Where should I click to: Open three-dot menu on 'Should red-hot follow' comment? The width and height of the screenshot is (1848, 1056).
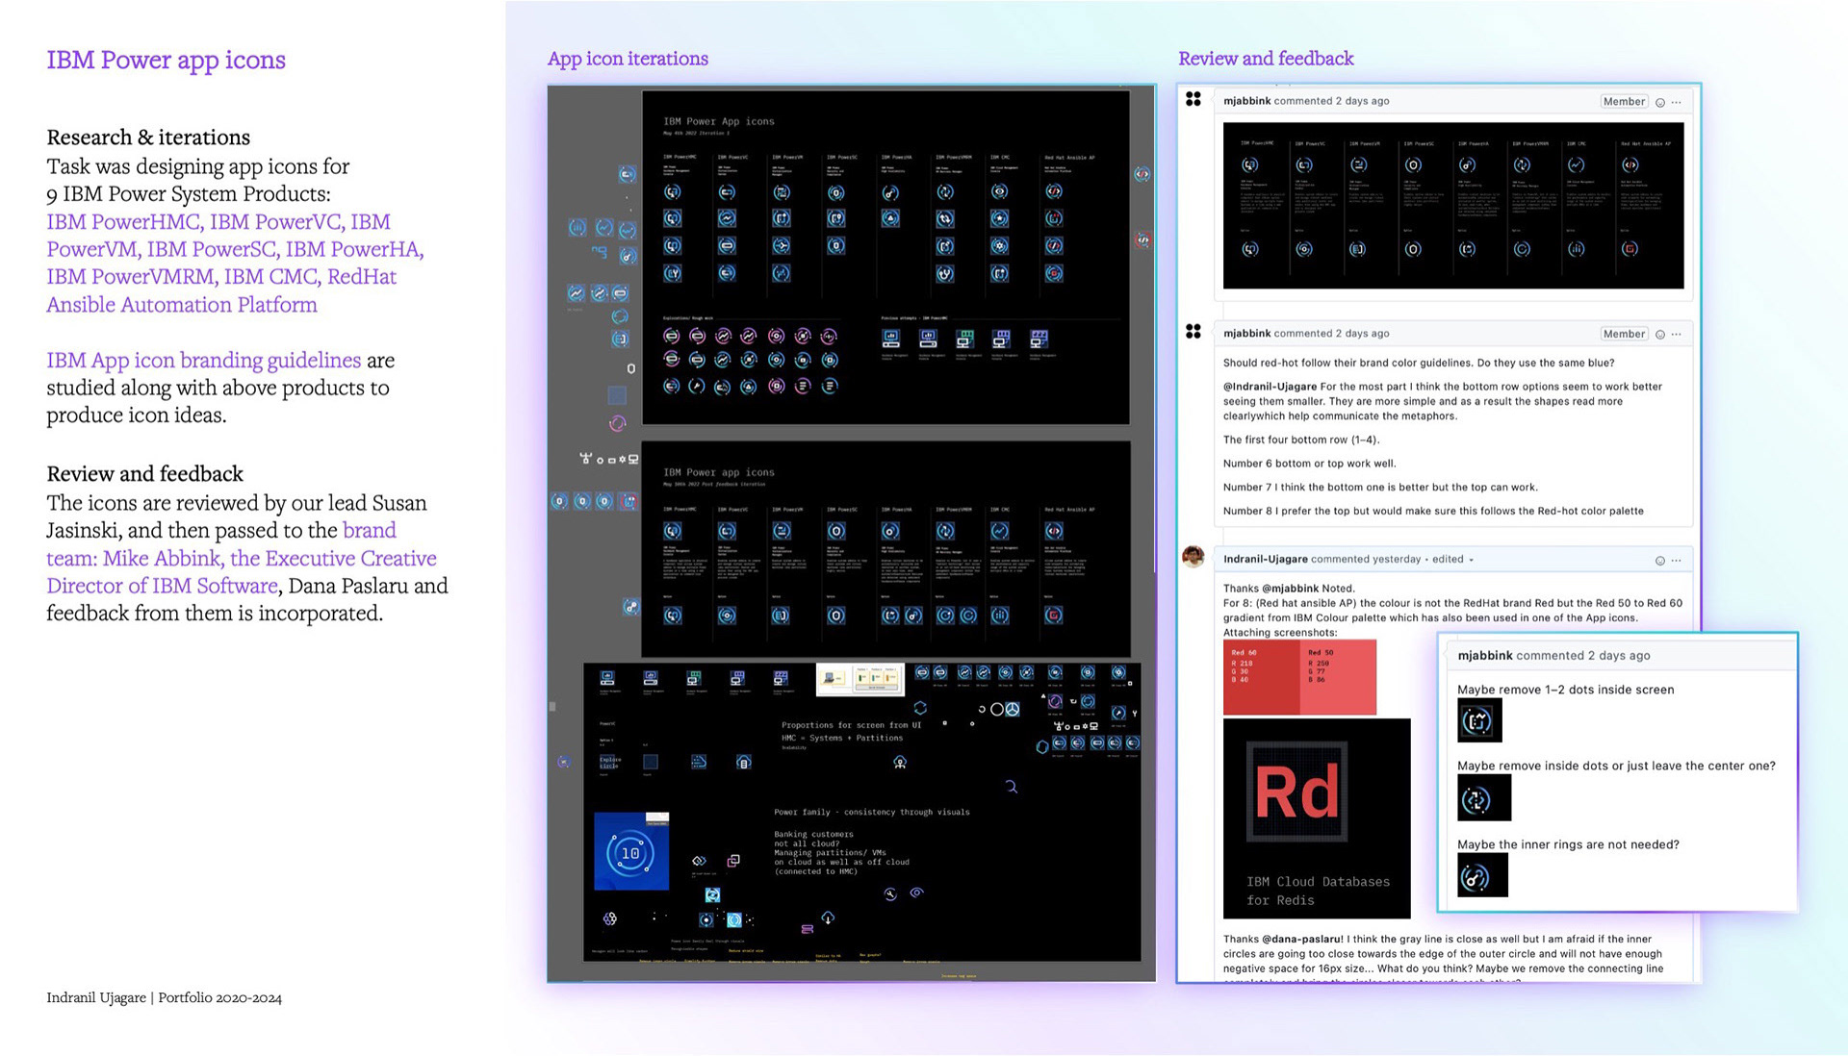(1677, 335)
